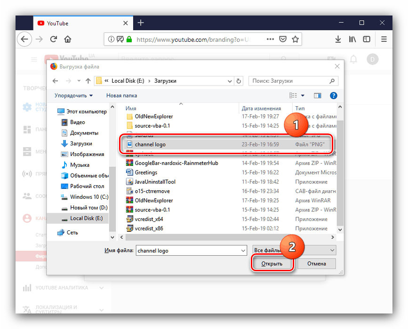
Task: Click Local Disk (E:) in path bar
Action: tap(128, 81)
